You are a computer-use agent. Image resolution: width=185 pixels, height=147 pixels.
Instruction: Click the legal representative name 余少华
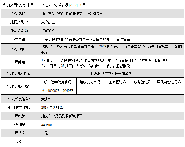click(x=47, y=99)
